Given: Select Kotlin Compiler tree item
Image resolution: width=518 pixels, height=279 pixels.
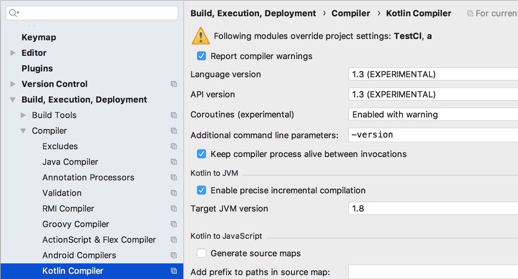Looking at the screenshot, I should tap(92, 271).
